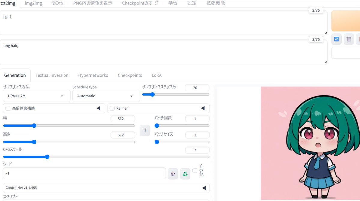Tick the その他 seed extras checkbox
360x201 pixels.
(x=195, y=170)
